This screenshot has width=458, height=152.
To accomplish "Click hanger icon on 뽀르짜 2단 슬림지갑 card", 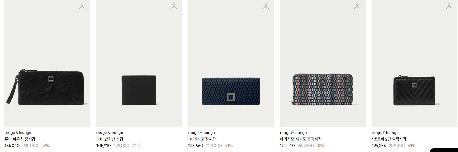I will [449, 6].
